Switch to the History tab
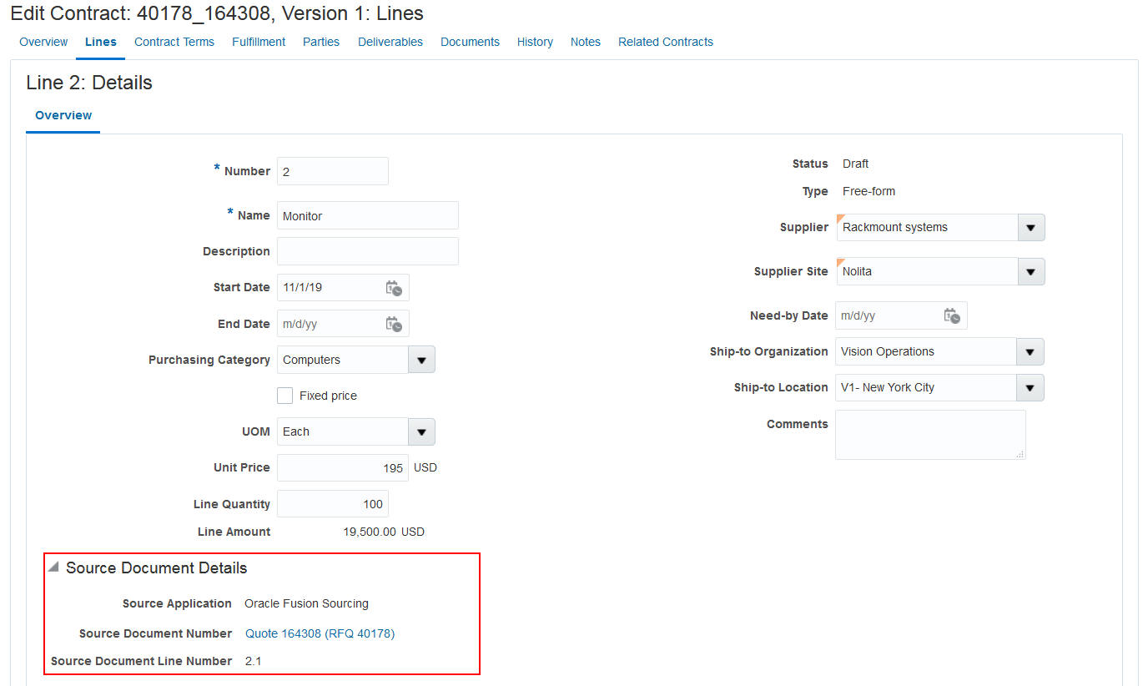1148x686 pixels. (535, 42)
